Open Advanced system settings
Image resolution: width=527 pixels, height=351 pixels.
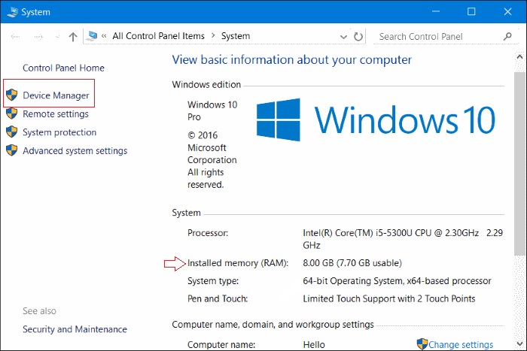pos(75,150)
